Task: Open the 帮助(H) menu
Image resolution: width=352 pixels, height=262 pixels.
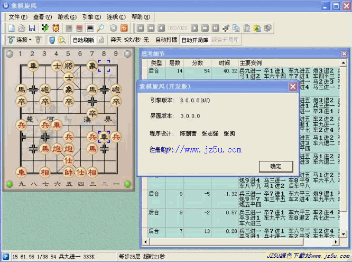Action: pos(141,17)
